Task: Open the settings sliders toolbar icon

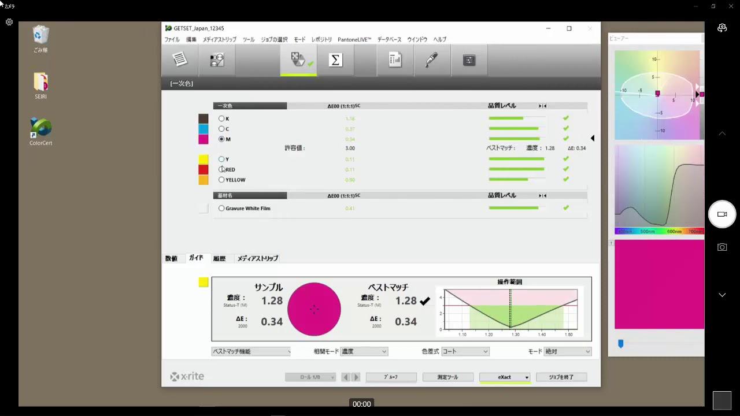Action: pyautogui.click(x=469, y=60)
